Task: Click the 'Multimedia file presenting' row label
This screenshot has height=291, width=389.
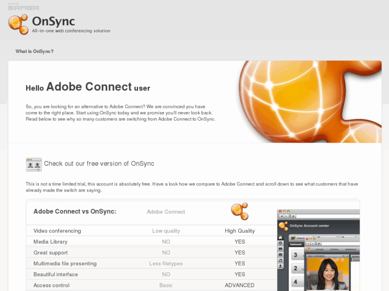Action: coord(65,264)
